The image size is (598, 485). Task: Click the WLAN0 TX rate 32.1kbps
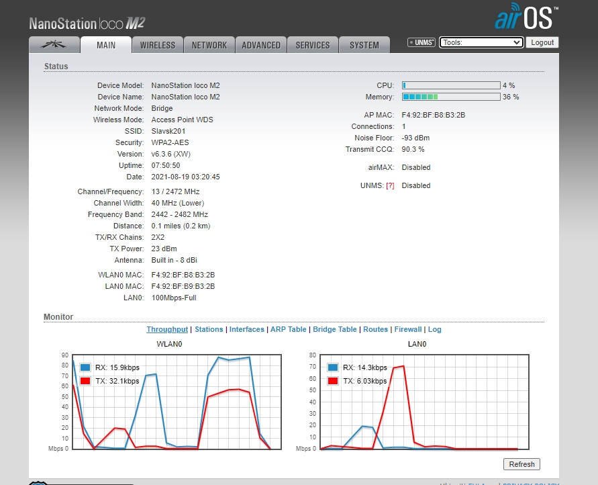coord(124,381)
